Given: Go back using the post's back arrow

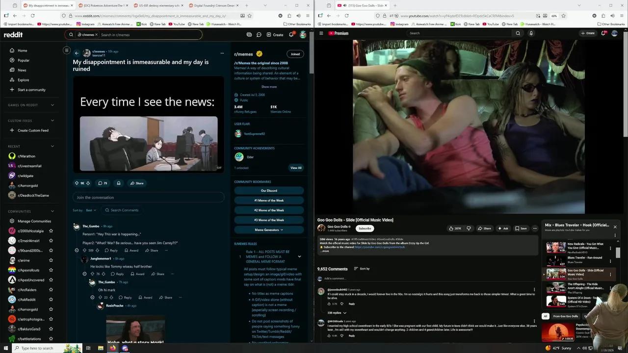Looking at the screenshot, I should click(77, 53).
